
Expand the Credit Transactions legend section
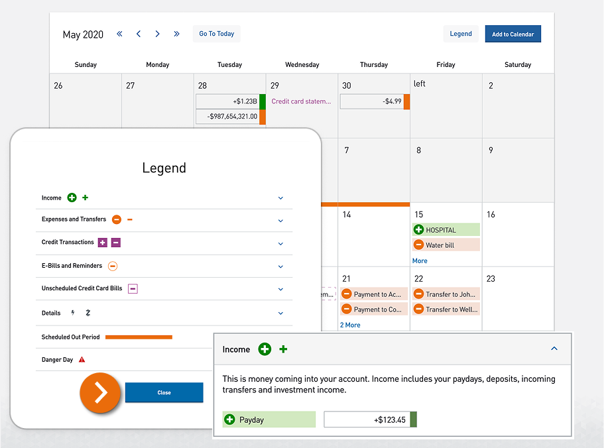(280, 242)
